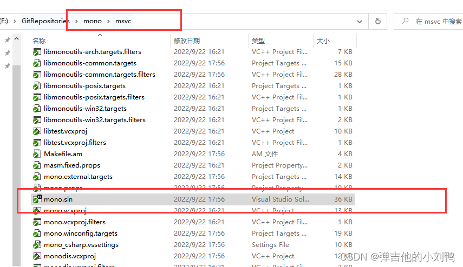The width and height of the screenshot is (463, 267).
Task: Select the file named libmonoutils-common.targets
Action: pyautogui.click(x=90, y=63)
